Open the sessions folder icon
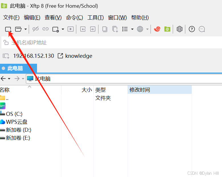This screenshot has width=222, height=177. click(18, 29)
